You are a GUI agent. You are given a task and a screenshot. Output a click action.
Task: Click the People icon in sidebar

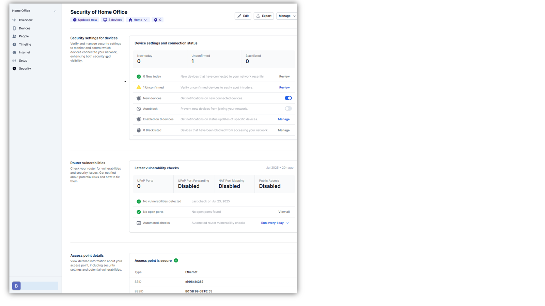coord(14,36)
